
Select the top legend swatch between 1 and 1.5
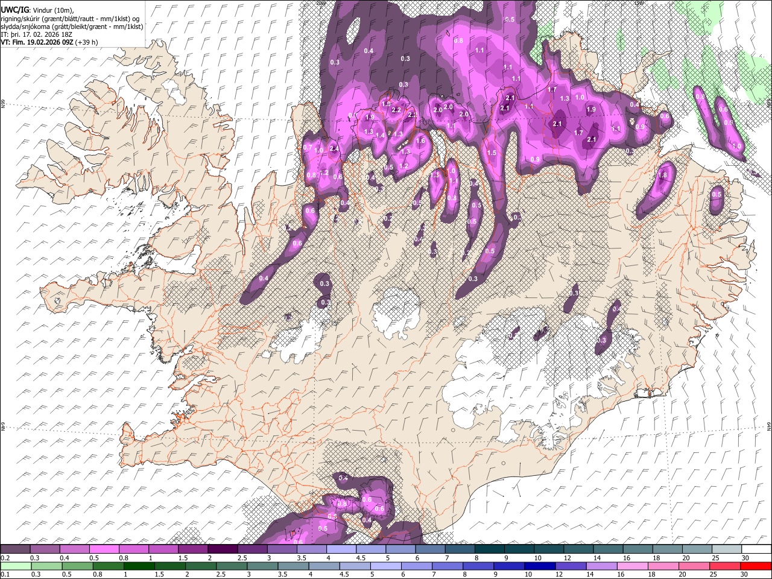163,549
